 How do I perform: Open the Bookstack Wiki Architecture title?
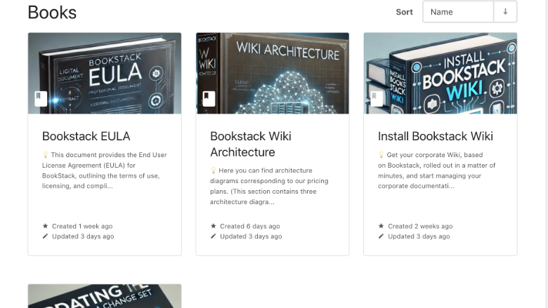251,144
